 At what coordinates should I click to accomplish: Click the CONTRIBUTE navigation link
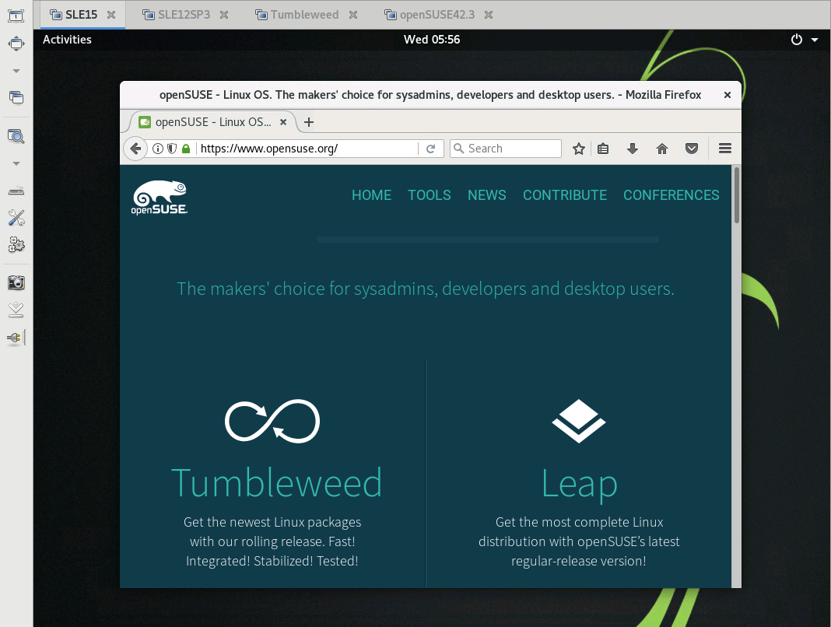pyautogui.click(x=564, y=195)
